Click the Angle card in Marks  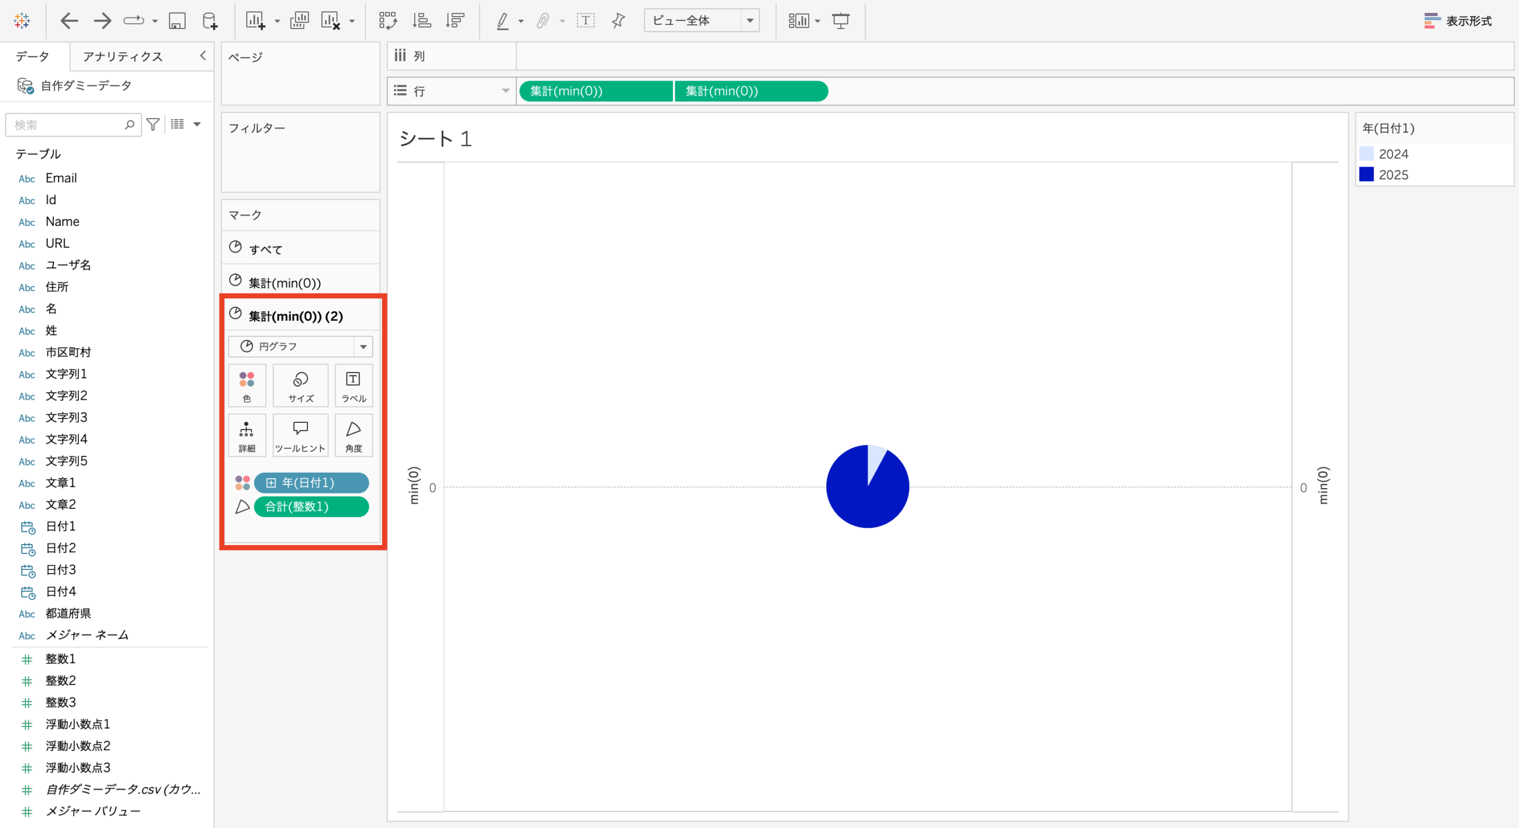354,435
